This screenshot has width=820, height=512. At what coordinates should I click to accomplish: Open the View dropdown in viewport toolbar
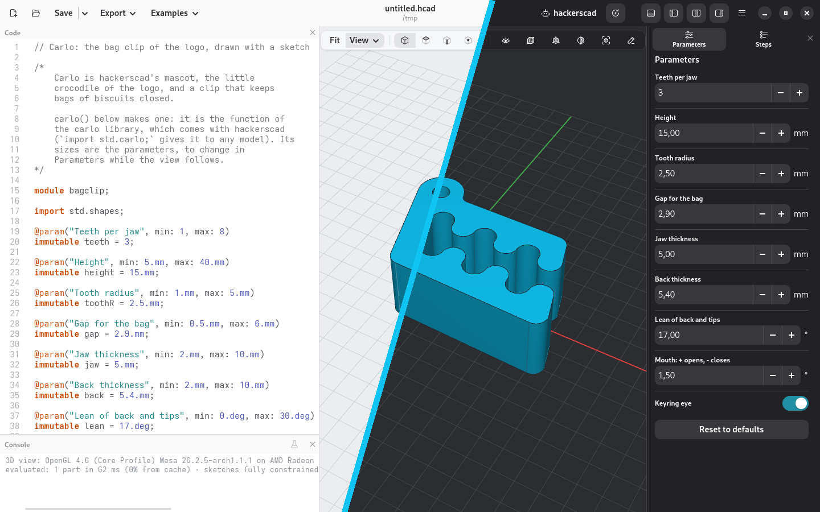pos(364,40)
